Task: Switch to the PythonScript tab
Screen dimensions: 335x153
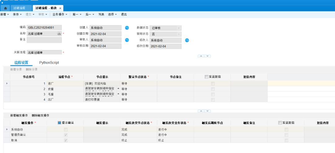Action: pyautogui.click(x=49, y=62)
